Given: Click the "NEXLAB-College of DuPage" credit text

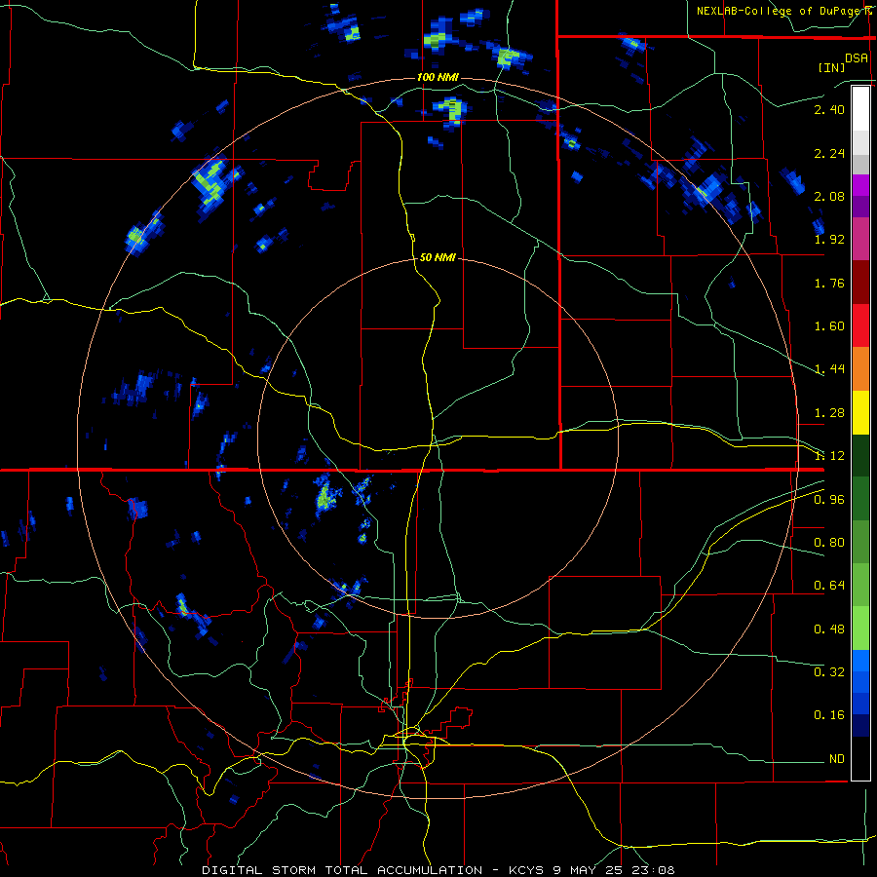Looking at the screenshot, I should pos(781,11).
